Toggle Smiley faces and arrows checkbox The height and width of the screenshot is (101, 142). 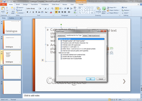61,49
